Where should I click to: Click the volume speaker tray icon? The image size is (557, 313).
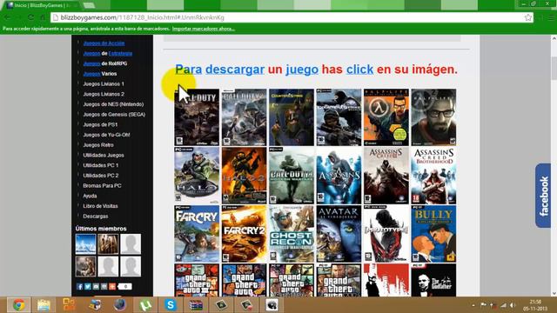point(513,305)
